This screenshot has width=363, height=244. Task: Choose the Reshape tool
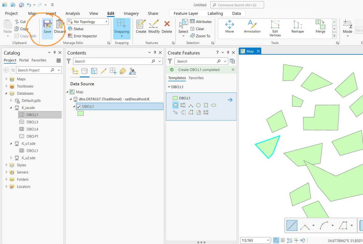click(298, 27)
